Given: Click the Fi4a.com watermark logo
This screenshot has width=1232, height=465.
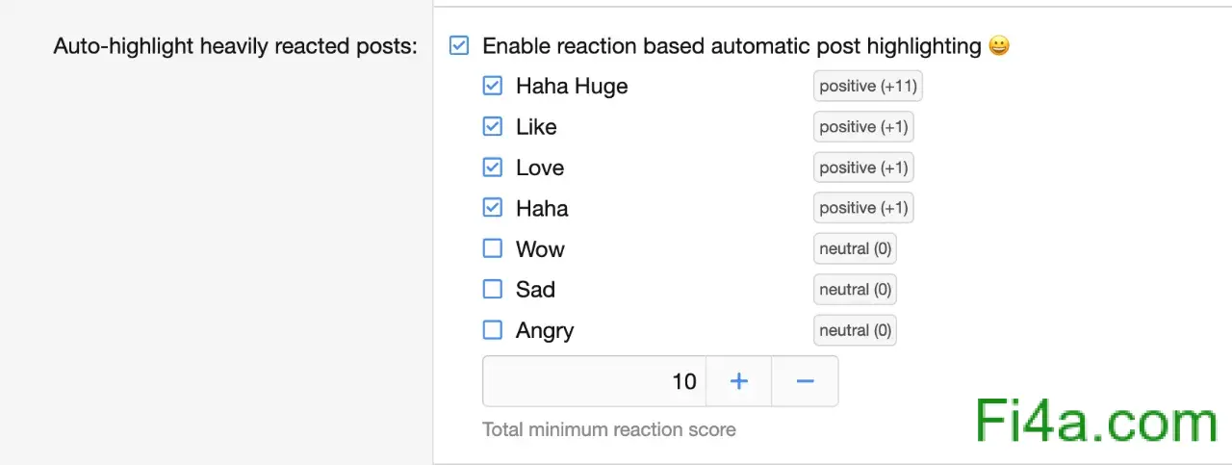Looking at the screenshot, I should point(1096,423).
